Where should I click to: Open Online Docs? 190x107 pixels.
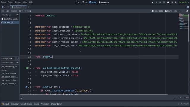[157, 11]
